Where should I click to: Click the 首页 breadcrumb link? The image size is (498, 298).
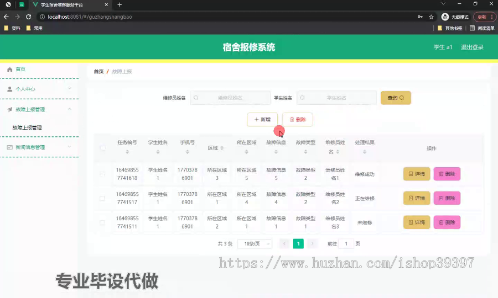click(99, 72)
